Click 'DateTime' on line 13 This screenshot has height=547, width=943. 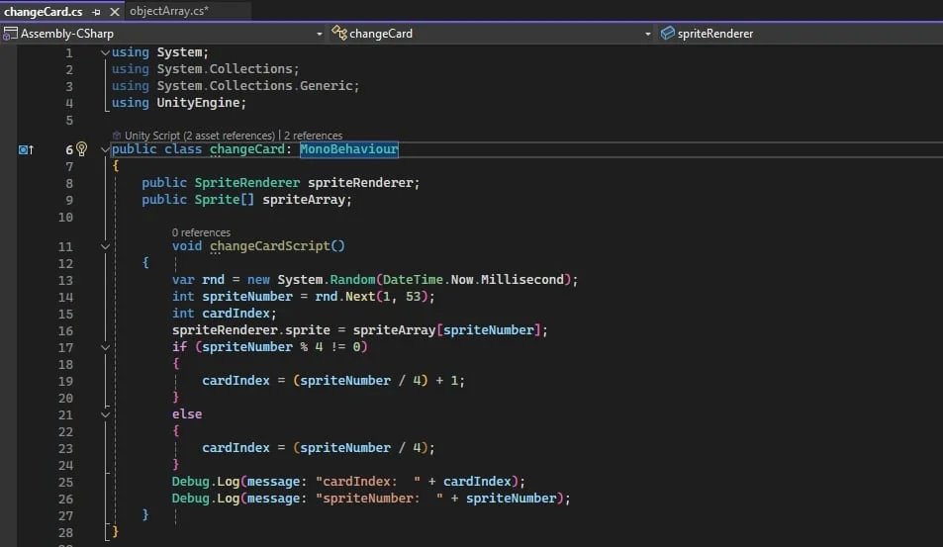click(413, 280)
